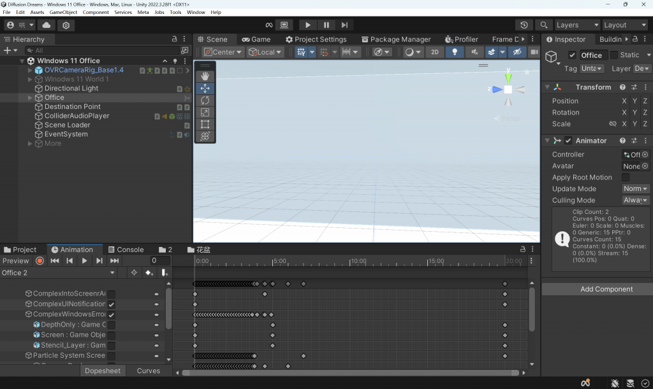Image resolution: width=653 pixels, height=389 pixels.
Task: Click the Meta status bar icon
Action: point(585,383)
